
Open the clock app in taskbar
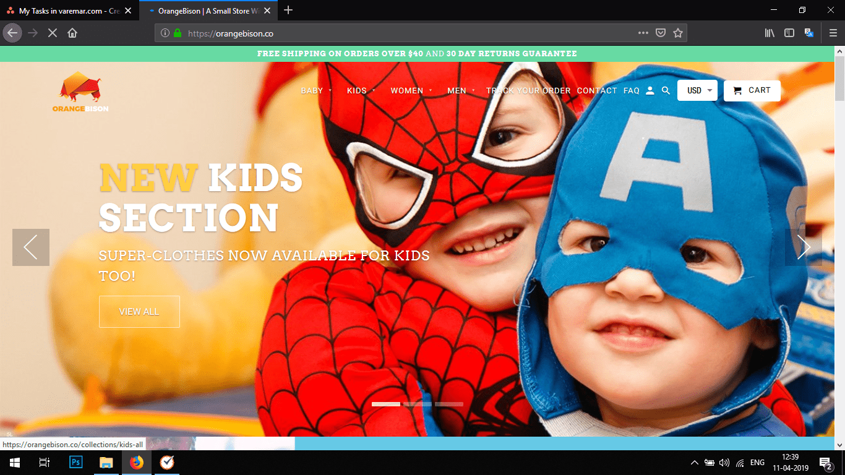coord(167,463)
